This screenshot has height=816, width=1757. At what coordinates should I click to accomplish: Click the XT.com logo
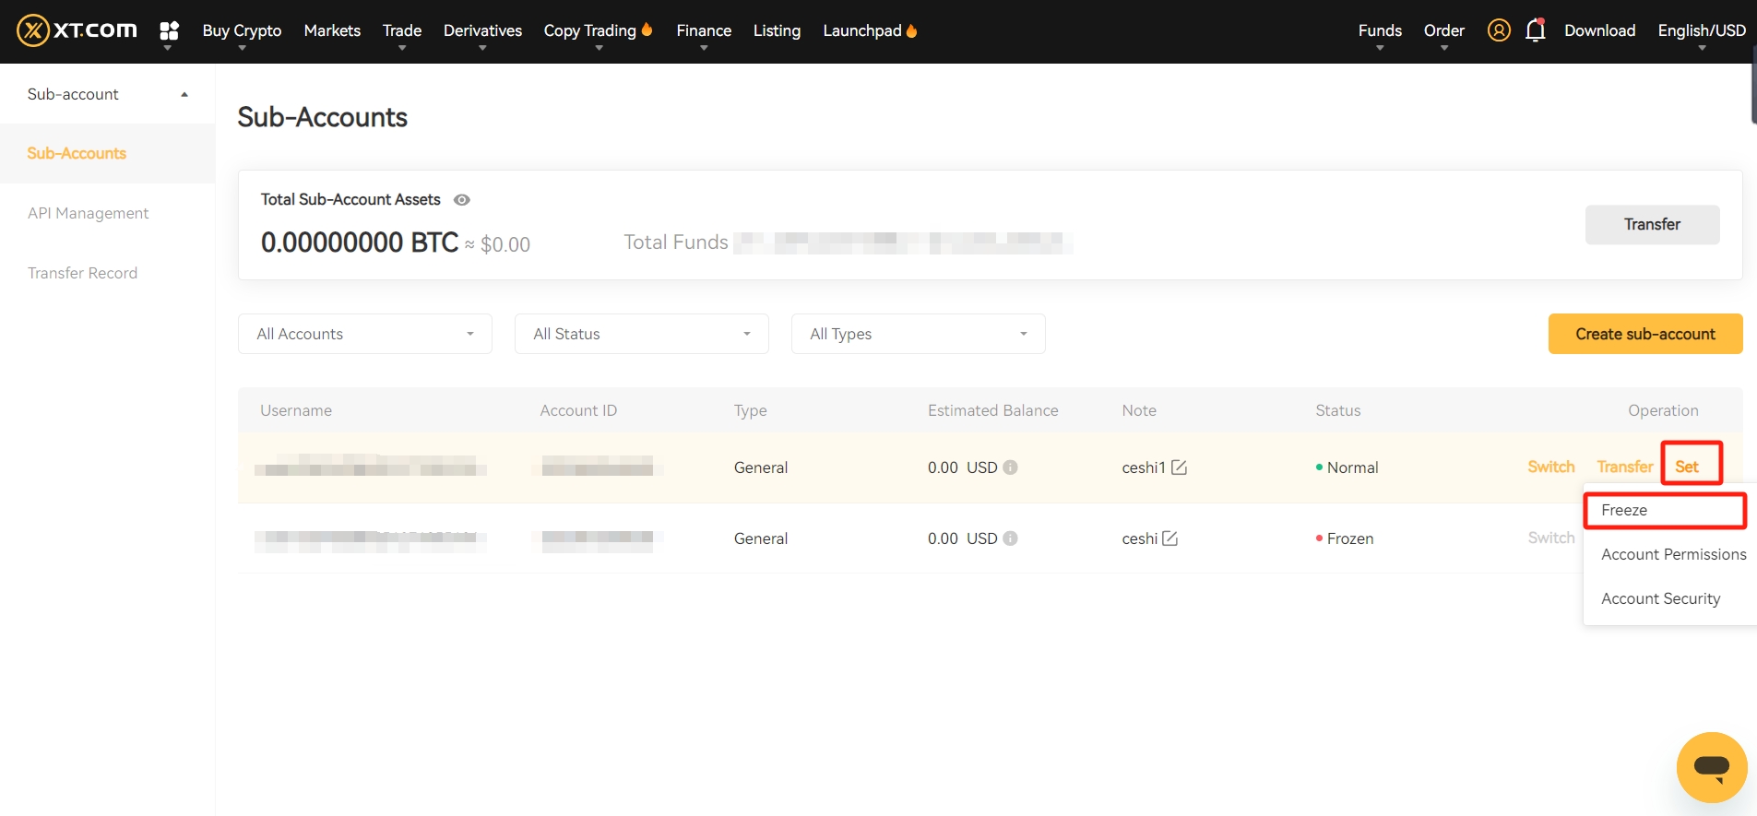click(77, 30)
